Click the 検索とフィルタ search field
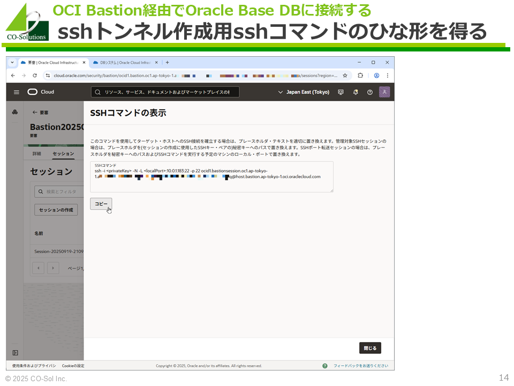 tap(59, 191)
